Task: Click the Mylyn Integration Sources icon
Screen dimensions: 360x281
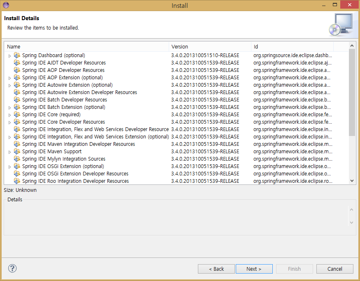Action: pyautogui.click(x=17, y=159)
